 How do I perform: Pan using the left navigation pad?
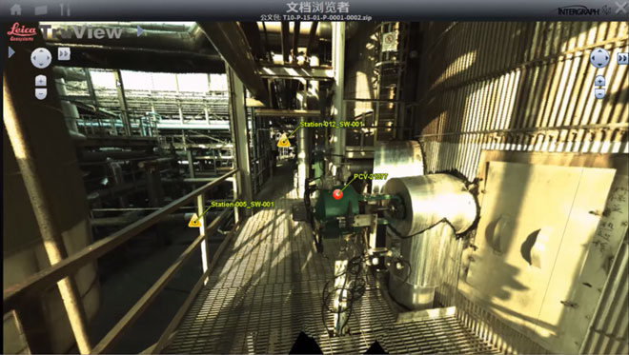[x=41, y=58]
